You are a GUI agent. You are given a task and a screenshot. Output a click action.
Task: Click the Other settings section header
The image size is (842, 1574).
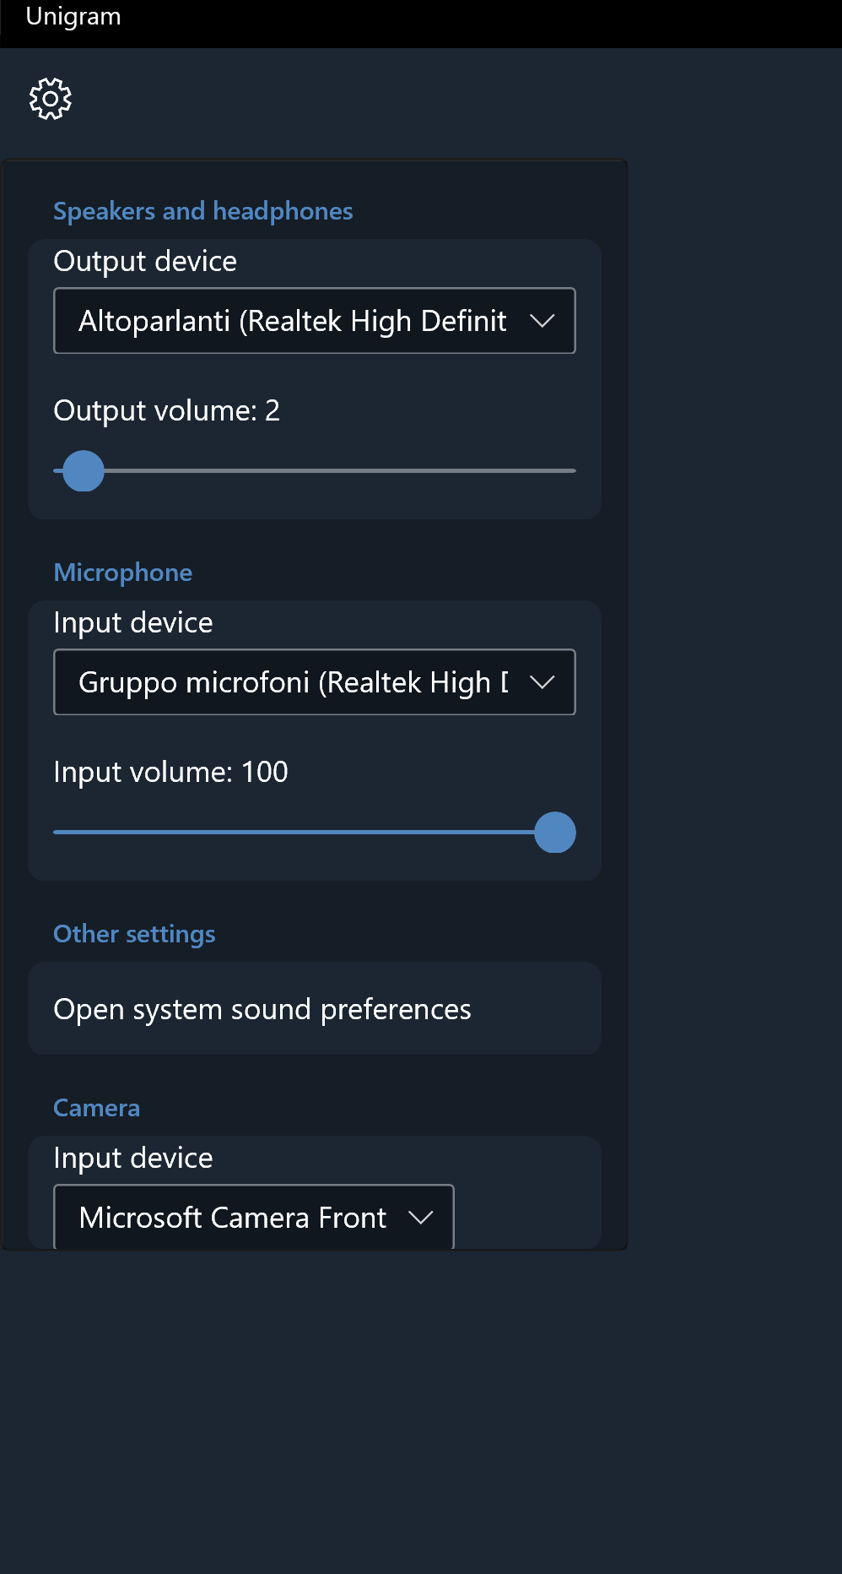tap(134, 934)
